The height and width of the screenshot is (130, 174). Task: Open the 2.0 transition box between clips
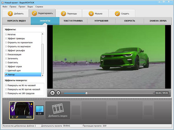[x=39, y=110]
